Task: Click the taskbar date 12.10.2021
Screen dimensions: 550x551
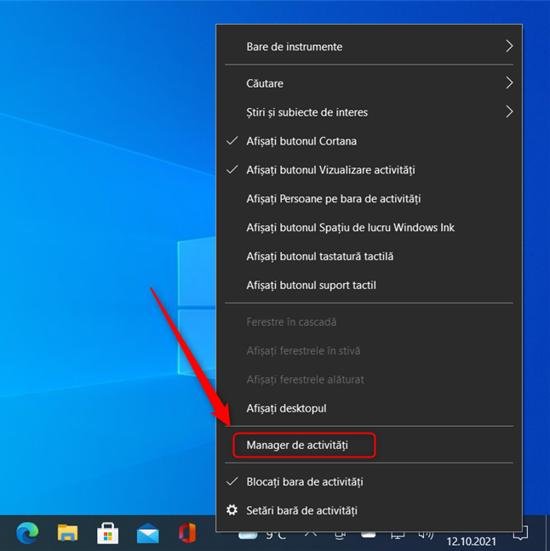Action: click(471, 542)
